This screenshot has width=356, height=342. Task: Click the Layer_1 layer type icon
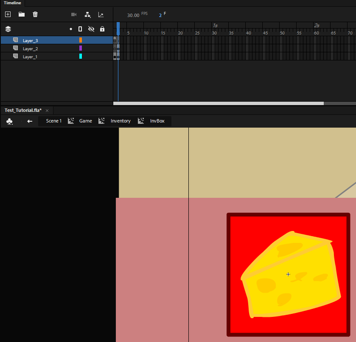pos(15,56)
